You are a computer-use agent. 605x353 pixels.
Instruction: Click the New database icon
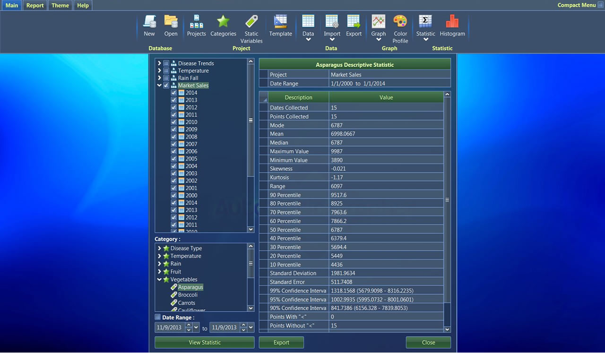click(149, 21)
